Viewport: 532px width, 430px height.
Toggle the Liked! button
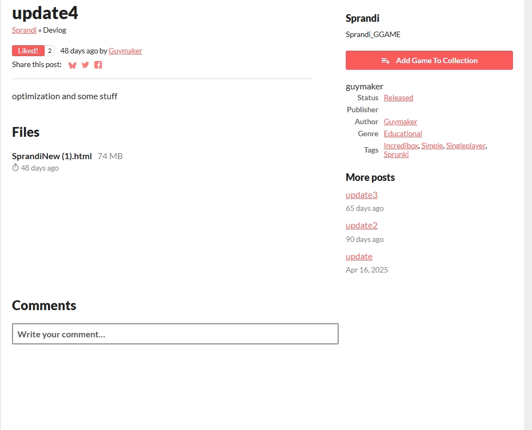click(x=28, y=51)
